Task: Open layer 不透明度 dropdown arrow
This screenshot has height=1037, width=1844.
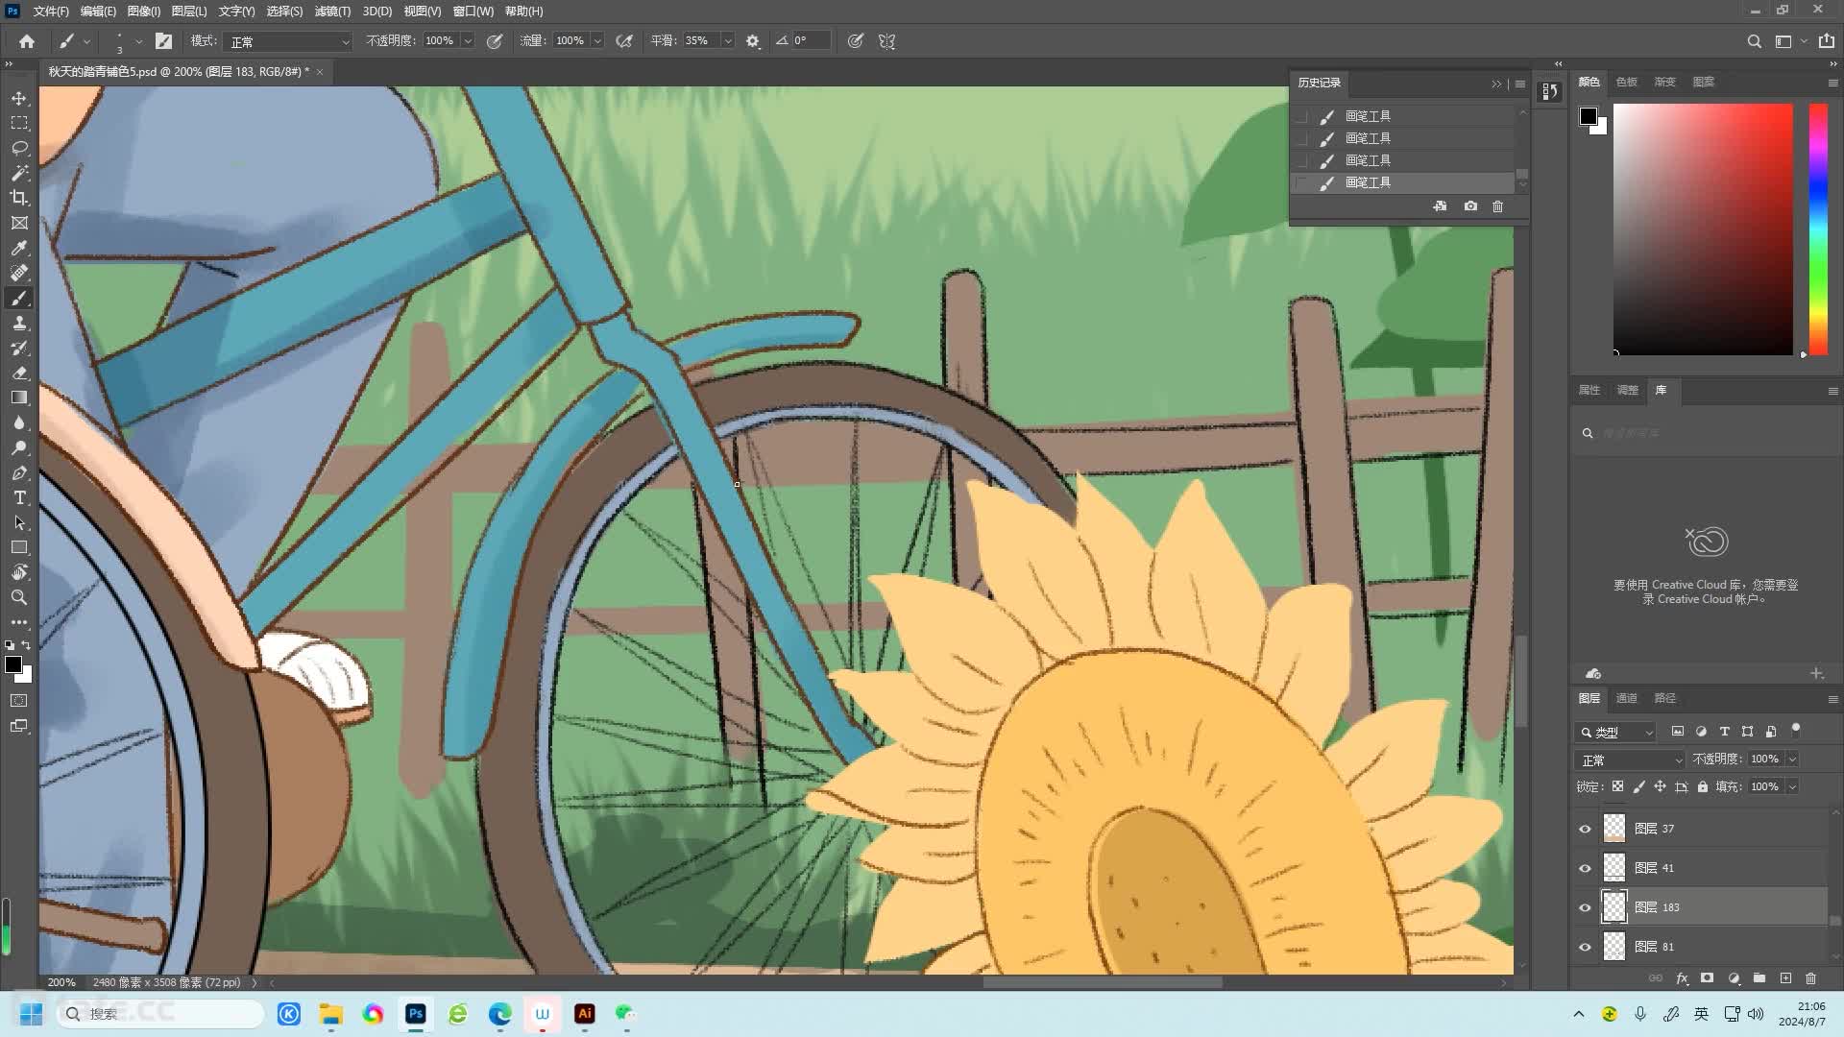Action: (x=1792, y=760)
